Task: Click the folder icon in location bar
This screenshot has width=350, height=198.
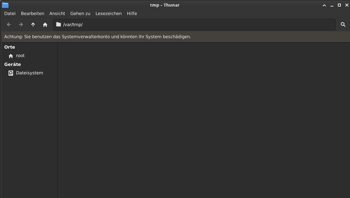Action: (x=59, y=24)
